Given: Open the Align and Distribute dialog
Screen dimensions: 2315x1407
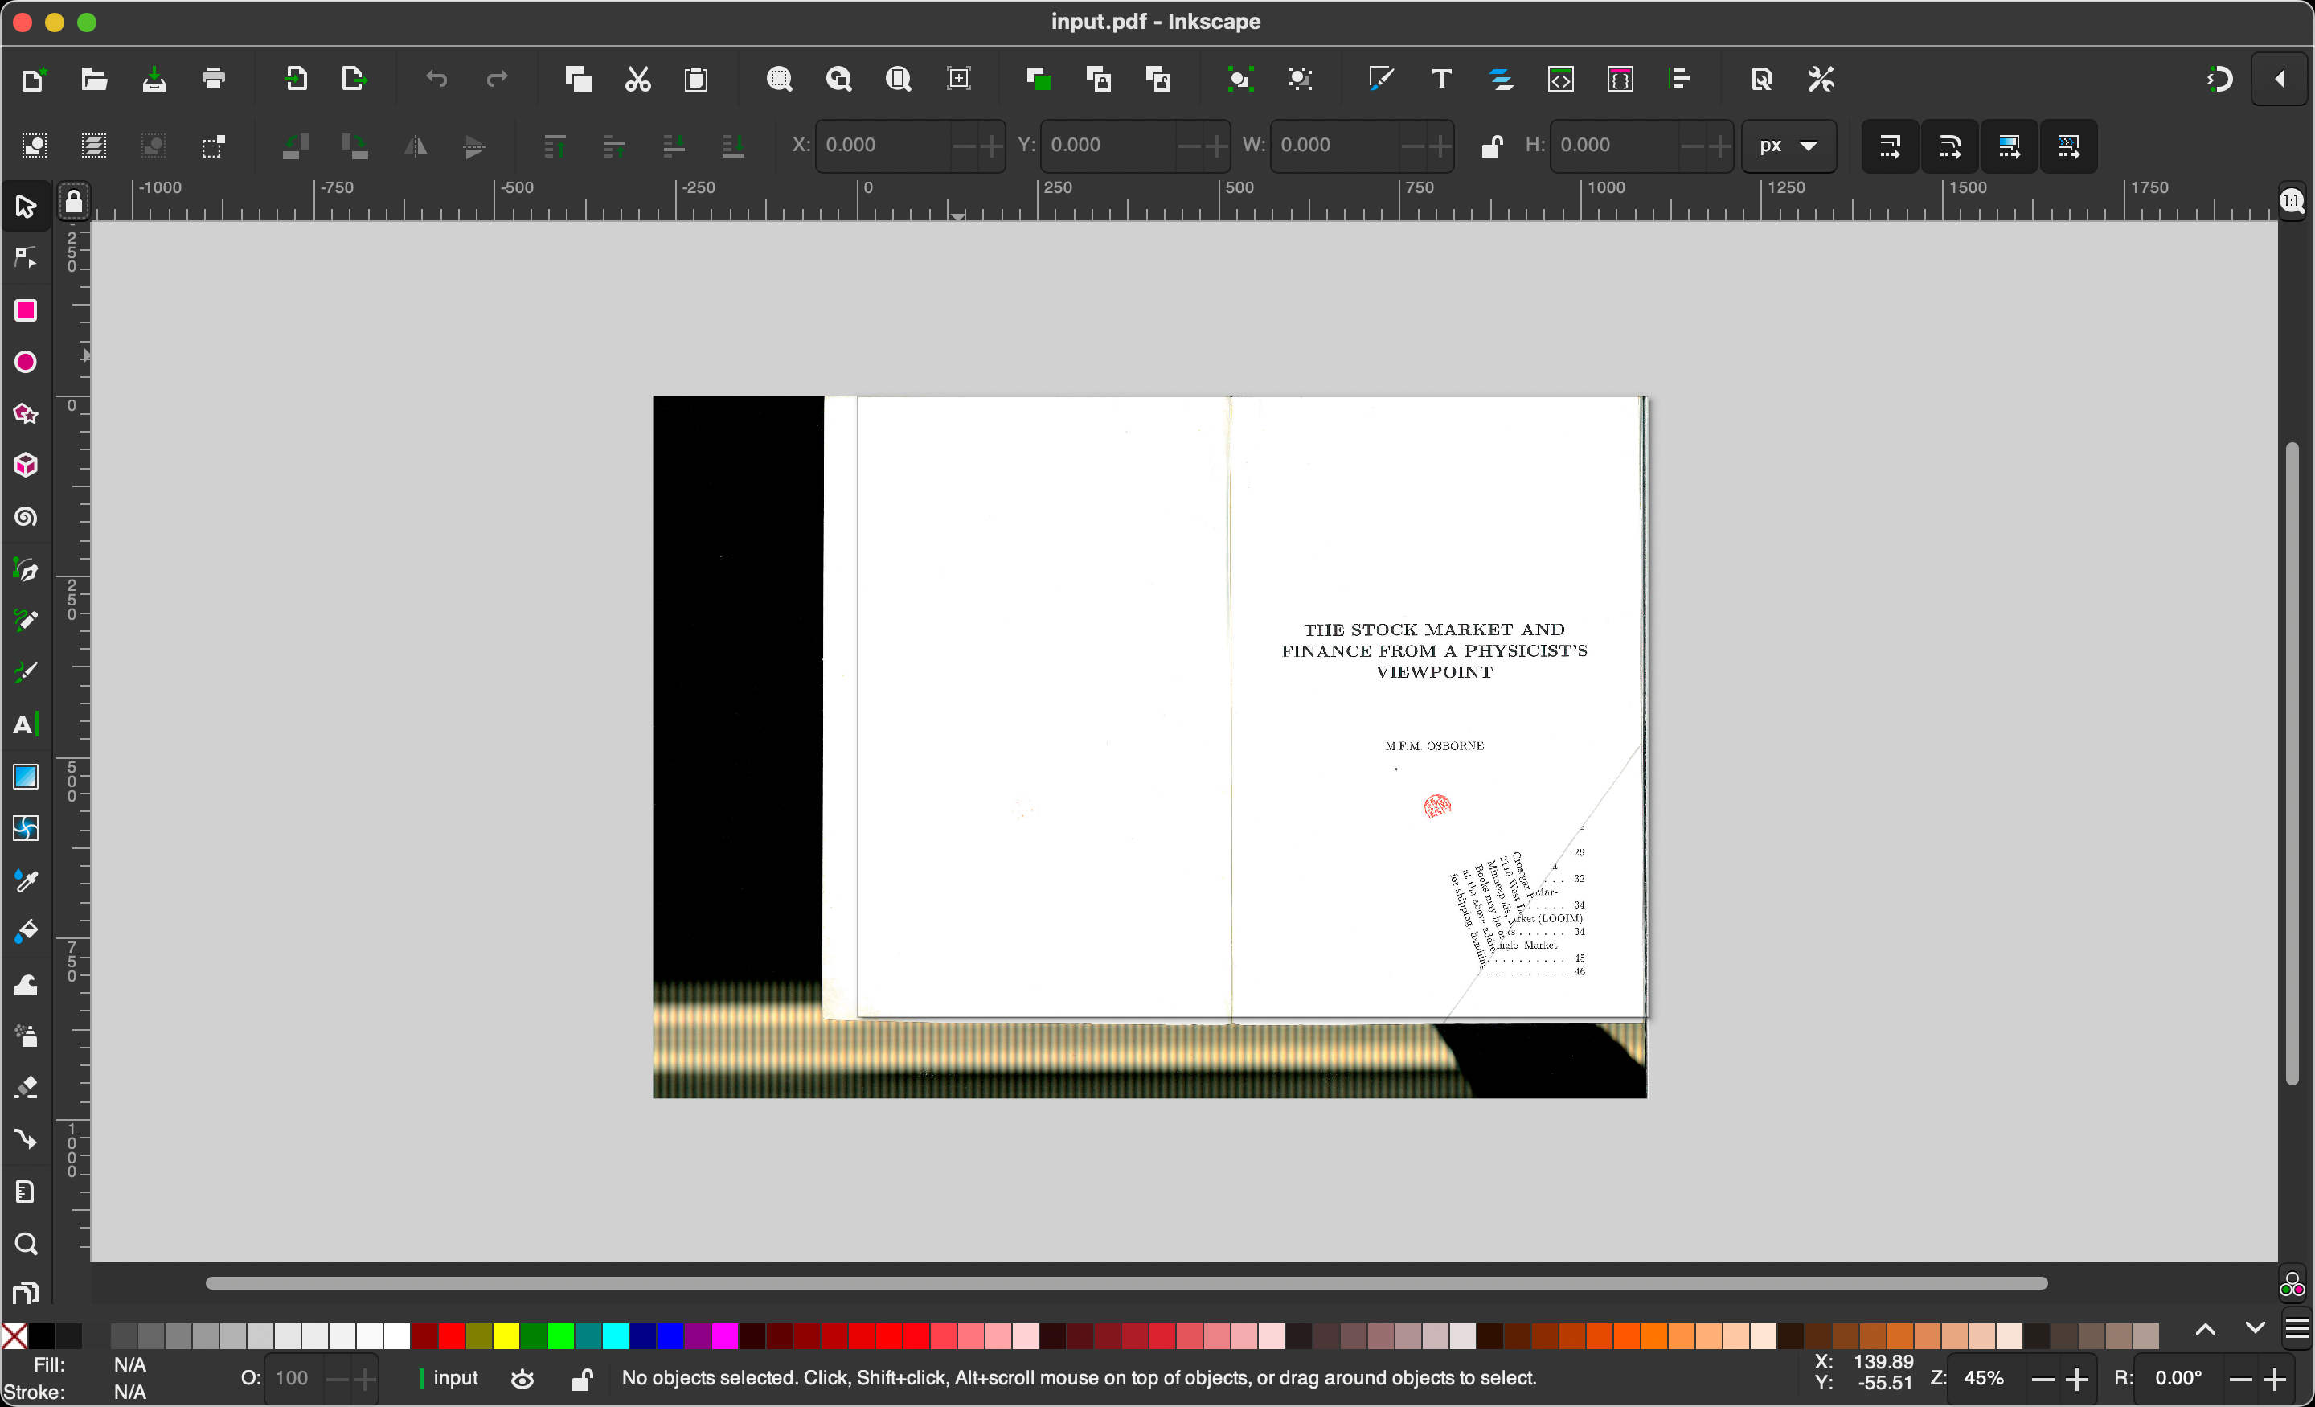Looking at the screenshot, I should (1680, 79).
